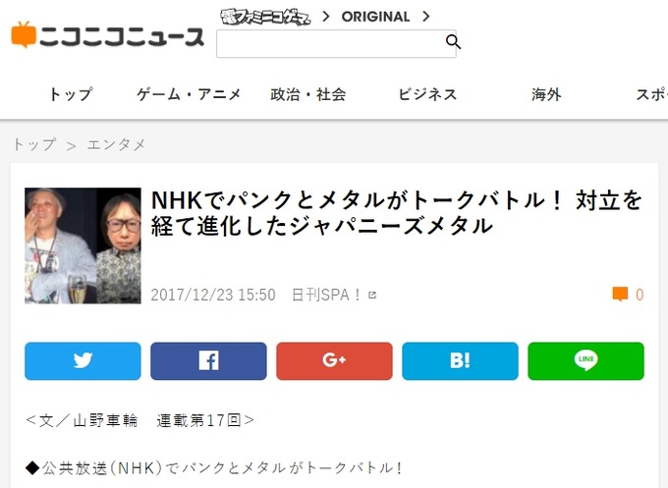668x488 pixels.
Task: Click inside the search text field
Action: pyautogui.click(x=330, y=43)
